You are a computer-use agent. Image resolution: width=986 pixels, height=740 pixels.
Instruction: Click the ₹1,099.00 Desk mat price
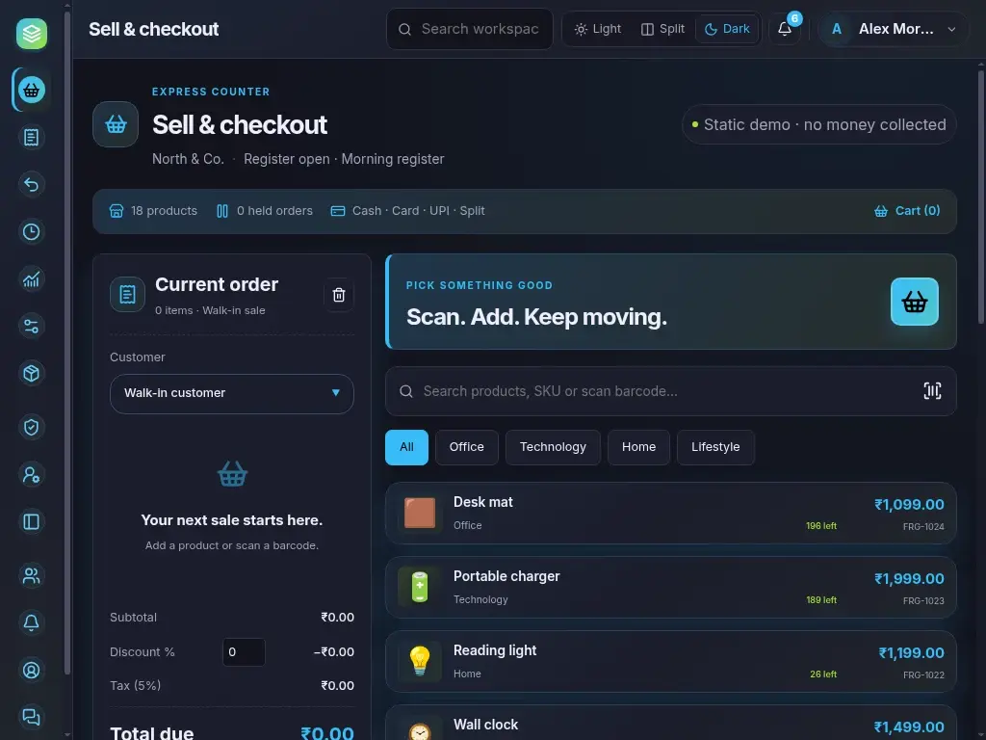(x=909, y=504)
